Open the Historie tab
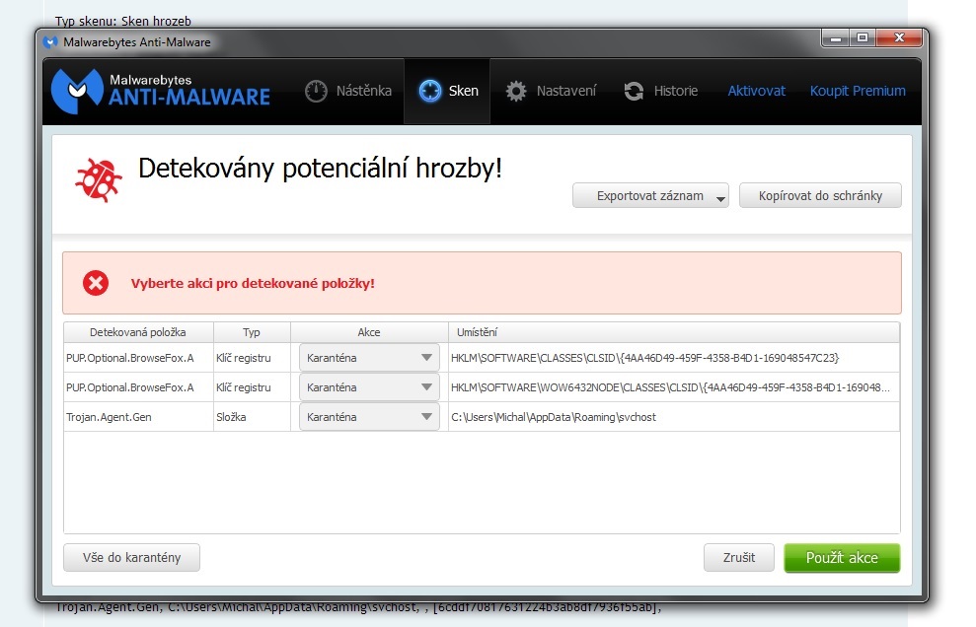 [660, 91]
